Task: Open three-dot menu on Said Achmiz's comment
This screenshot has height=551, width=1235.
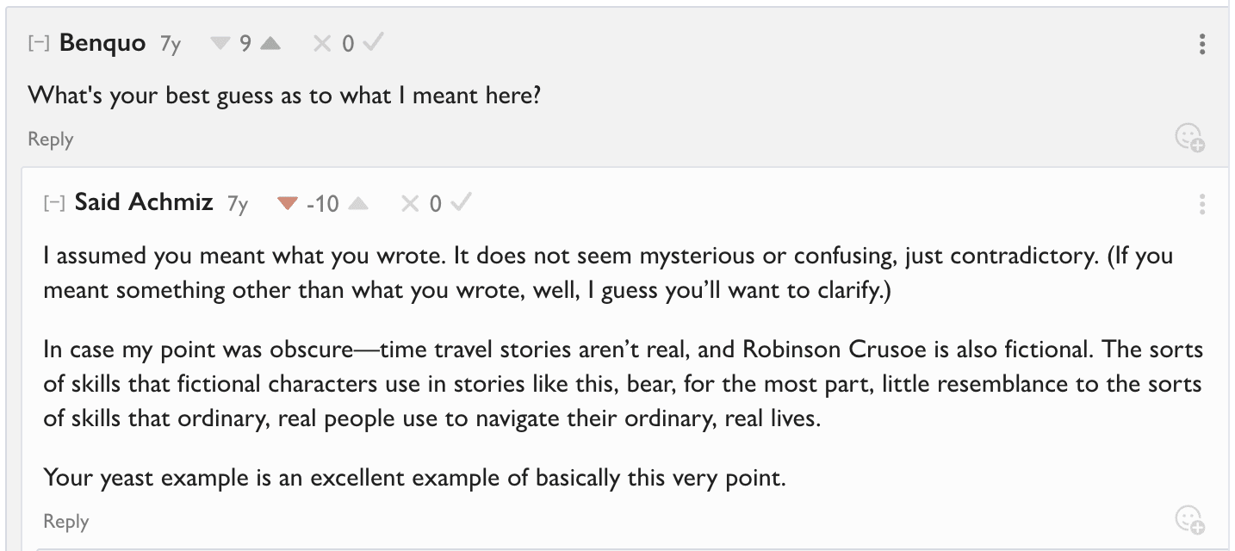Action: coord(1201,204)
